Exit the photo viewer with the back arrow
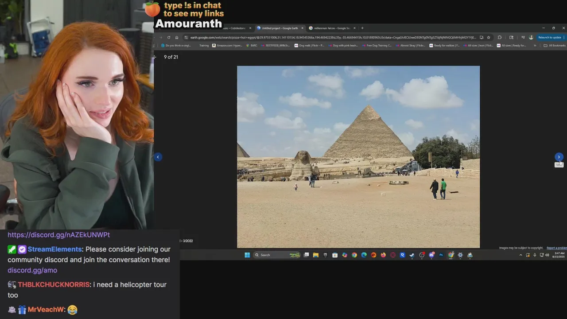This screenshot has height=319, width=567. pos(155,57)
